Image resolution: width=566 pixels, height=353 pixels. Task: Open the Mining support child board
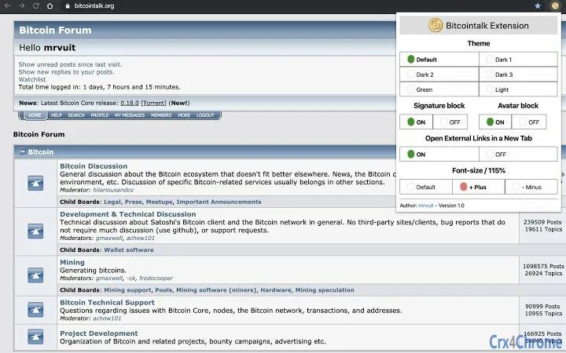[x=127, y=290]
